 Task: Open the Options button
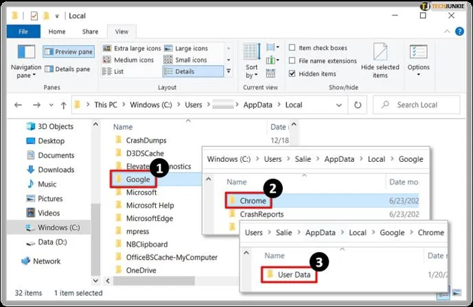(x=418, y=62)
